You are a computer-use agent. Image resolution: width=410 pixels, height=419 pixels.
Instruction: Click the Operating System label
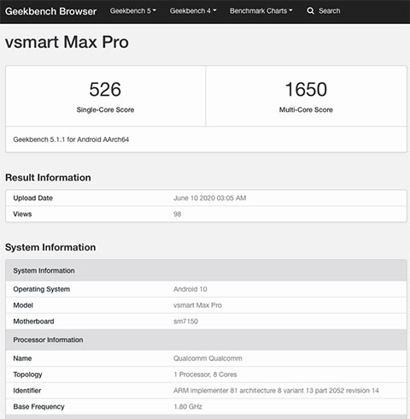click(42, 289)
